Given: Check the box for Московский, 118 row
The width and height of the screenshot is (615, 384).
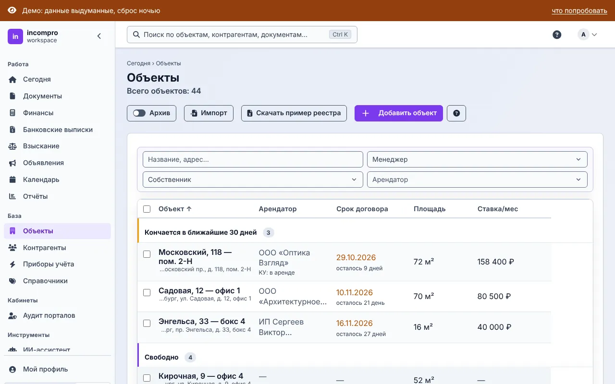Looking at the screenshot, I should [x=147, y=254].
